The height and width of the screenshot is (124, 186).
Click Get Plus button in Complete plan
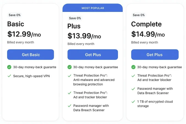(x=155, y=55)
